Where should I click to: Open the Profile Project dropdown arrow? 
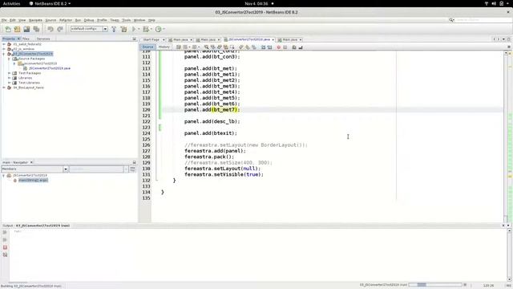coord(164,29)
